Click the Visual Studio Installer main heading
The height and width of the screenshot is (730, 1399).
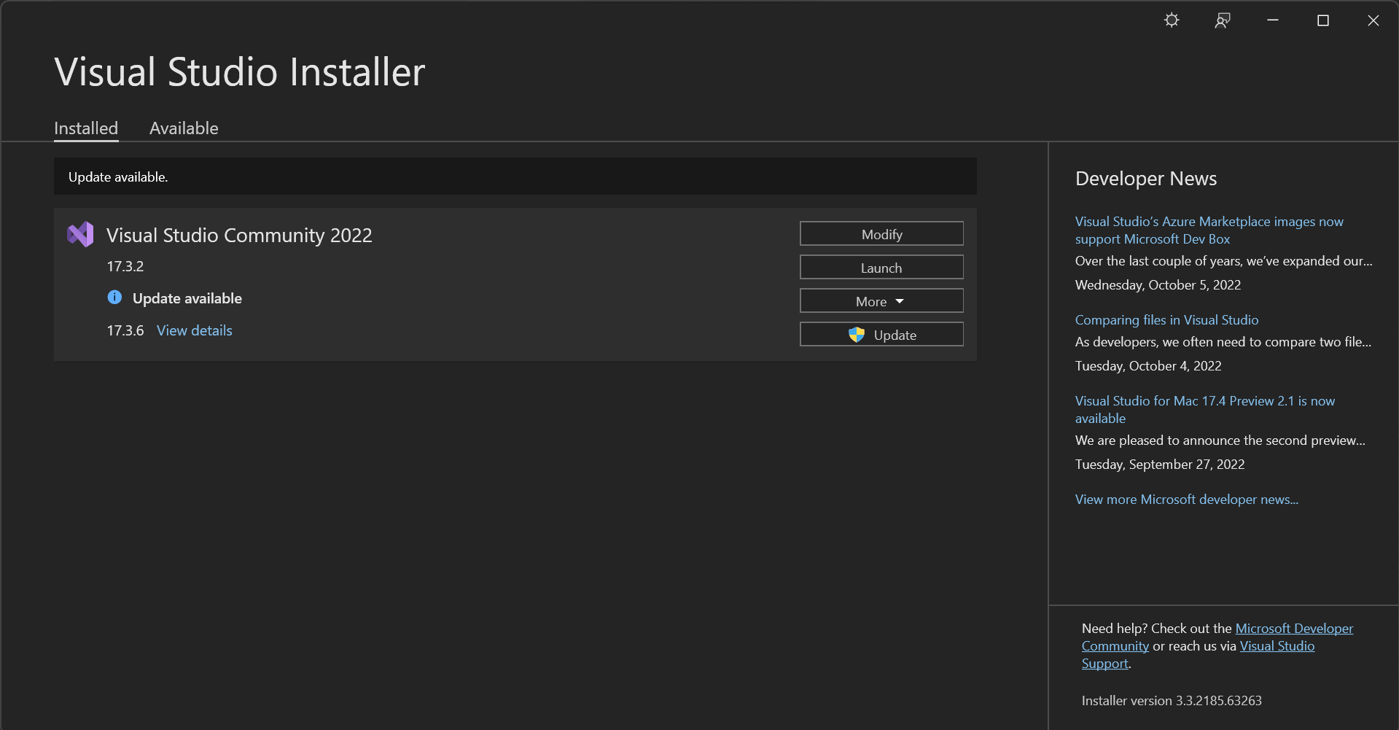coord(240,72)
